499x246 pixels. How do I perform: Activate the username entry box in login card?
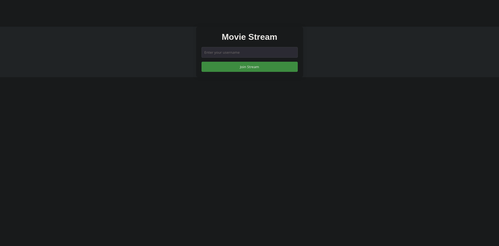[x=249, y=52]
